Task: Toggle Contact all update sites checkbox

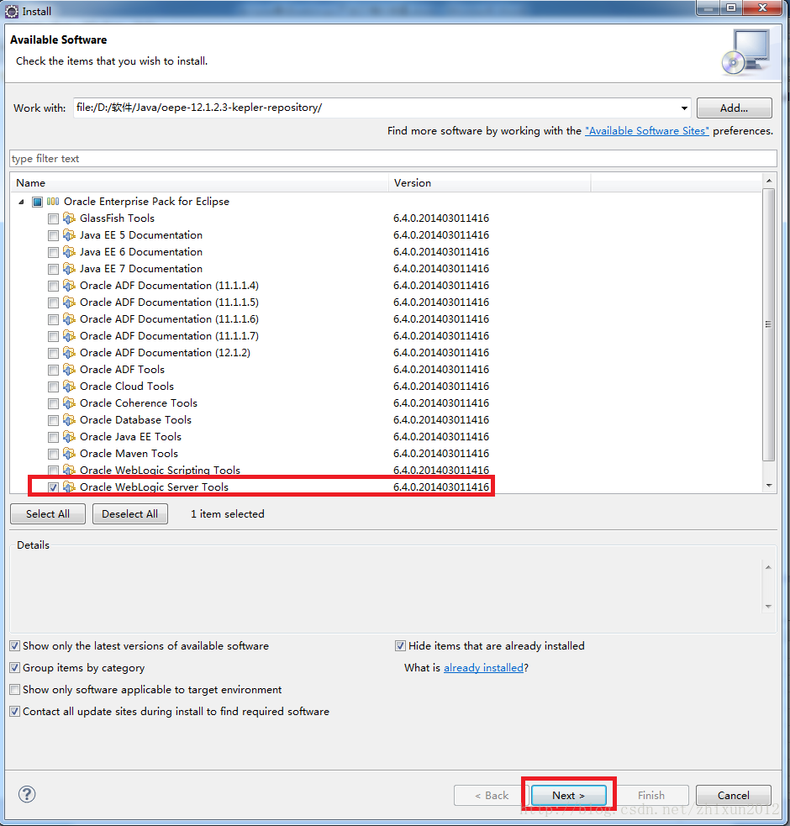Action: pos(15,711)
